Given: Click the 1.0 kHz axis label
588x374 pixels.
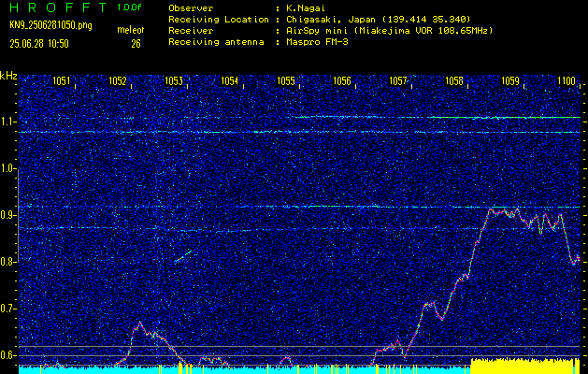Looking at the screenshot, I should (7, 168).
